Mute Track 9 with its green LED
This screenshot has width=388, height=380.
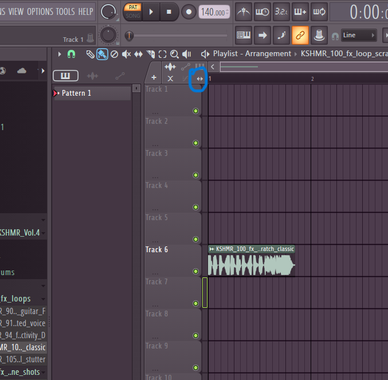[195, 367]
